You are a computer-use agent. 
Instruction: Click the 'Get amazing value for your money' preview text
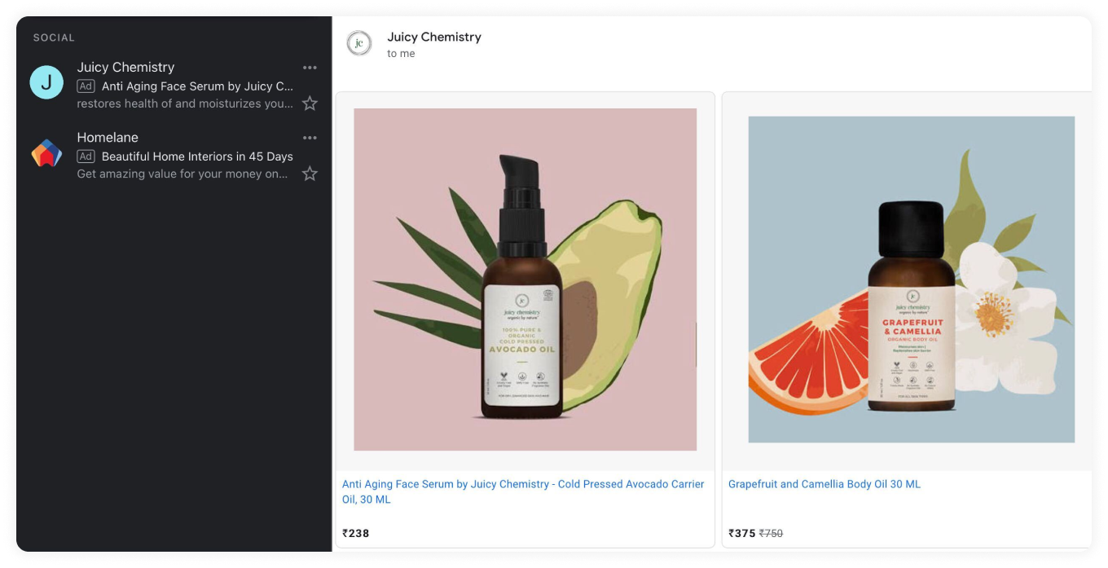tap(182, 174)
